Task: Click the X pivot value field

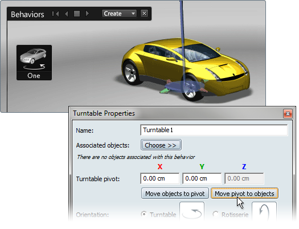Action: click(160, 178)
